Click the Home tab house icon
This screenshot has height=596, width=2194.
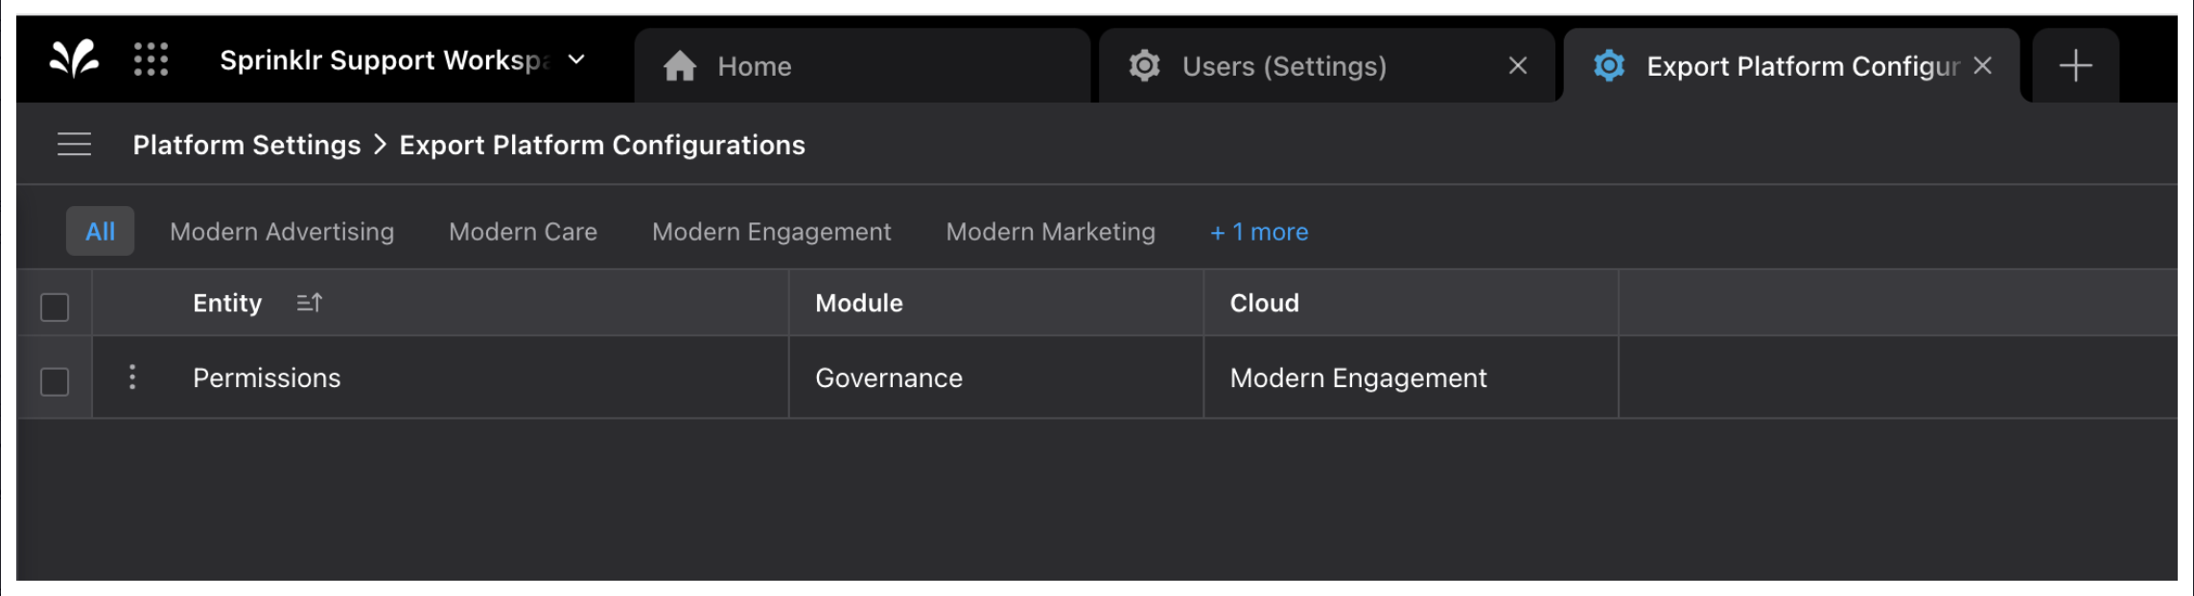tap(680, 66)
